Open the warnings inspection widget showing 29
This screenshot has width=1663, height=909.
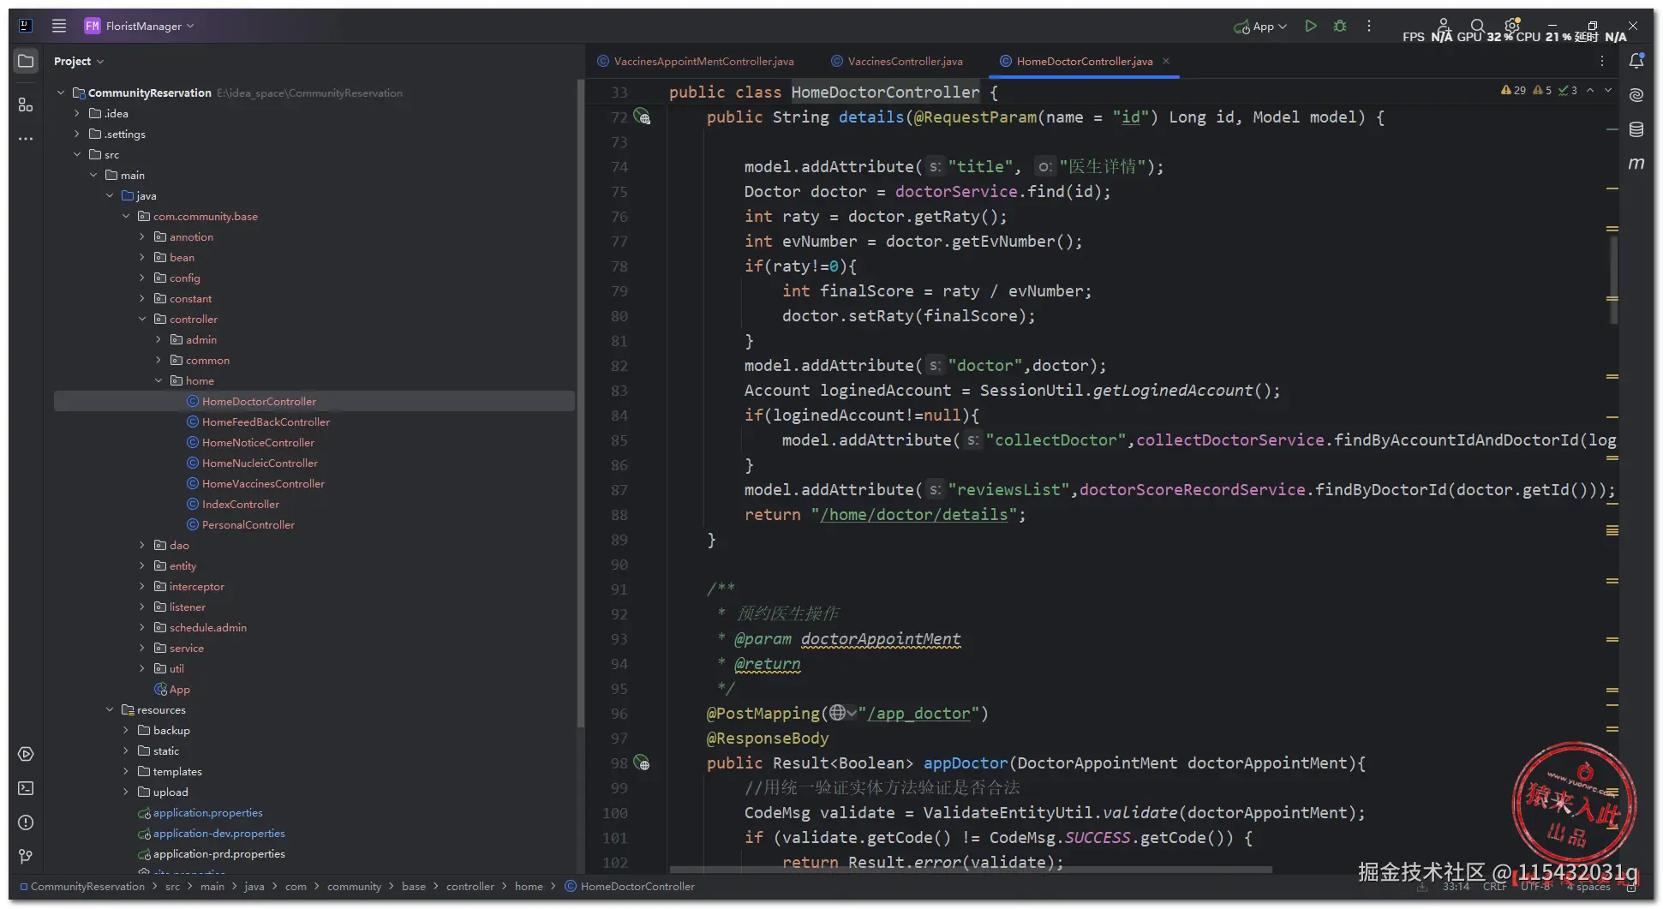coord(1513,90)
